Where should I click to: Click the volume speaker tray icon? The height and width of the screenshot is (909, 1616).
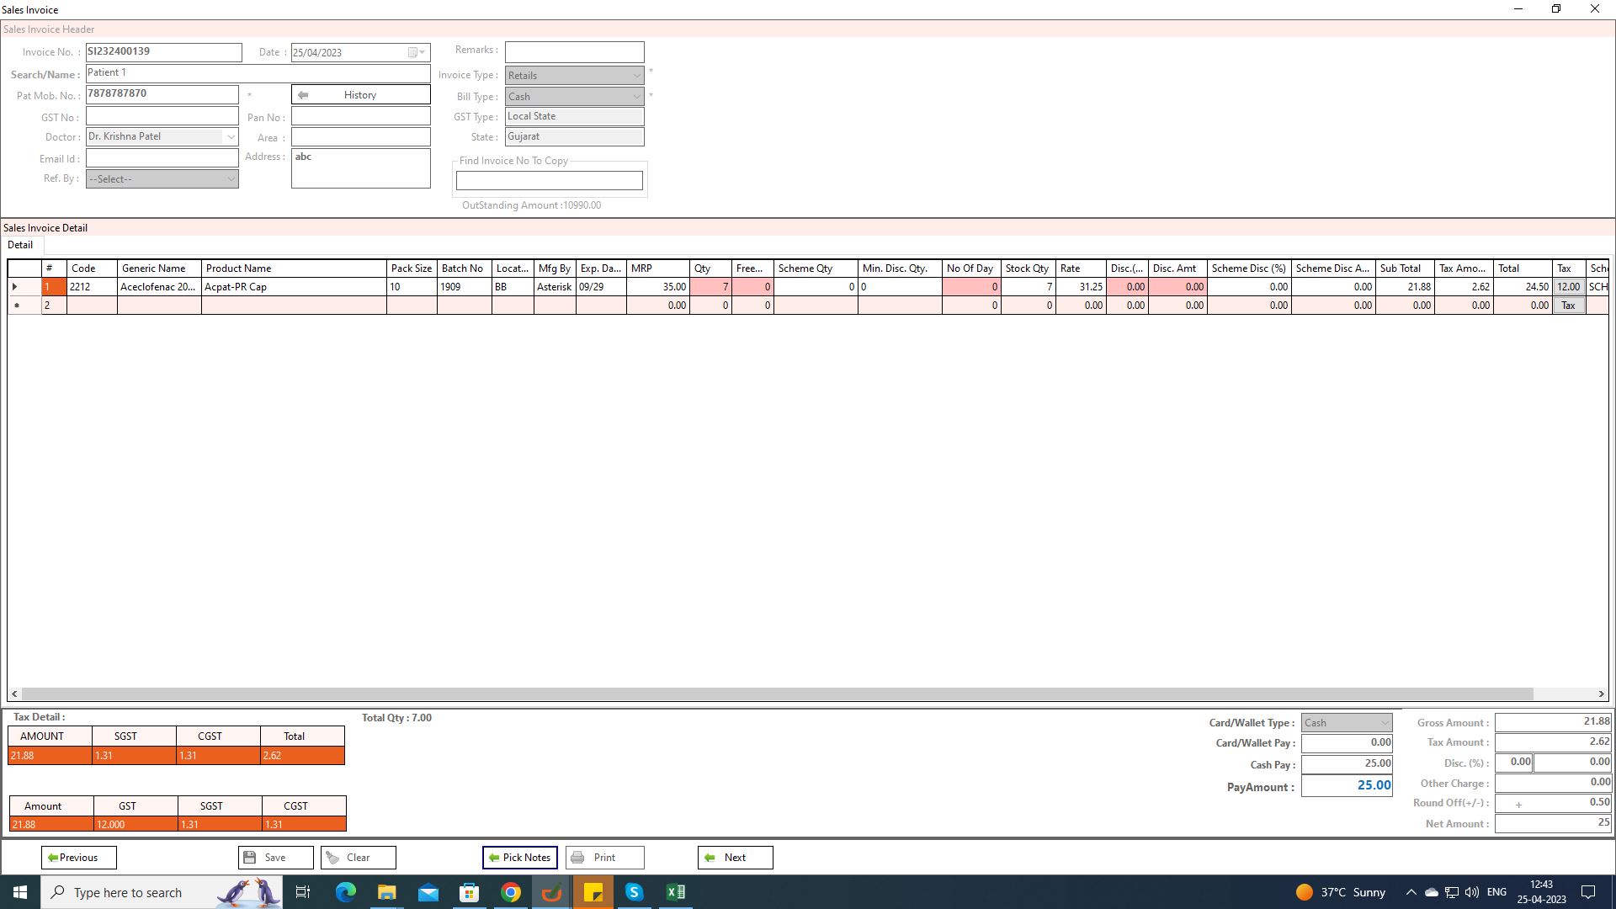pos(1472,892)
